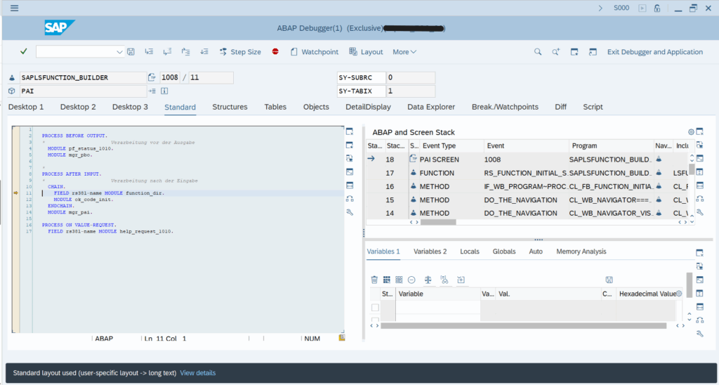Open the command field dropdown arrow

click(119, 52)
